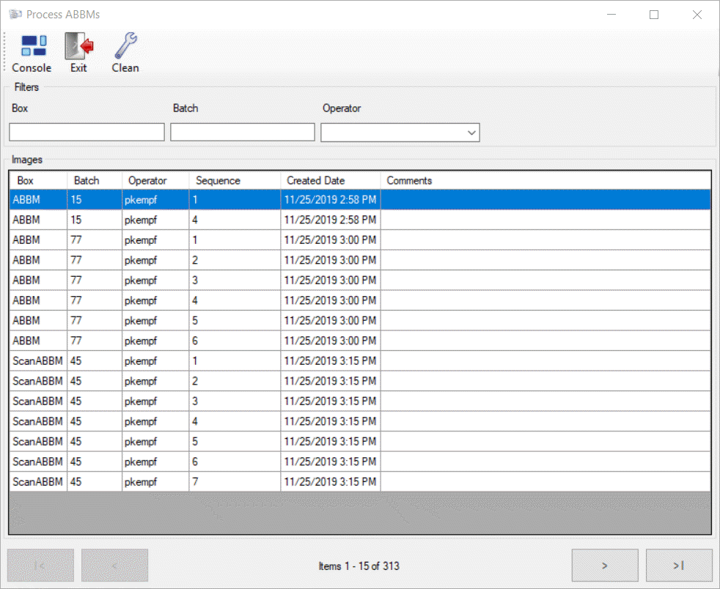Click the ScanABBM box cell in sequence 2 row
This screenshot has width=720, height=589.
coord(38,381)
